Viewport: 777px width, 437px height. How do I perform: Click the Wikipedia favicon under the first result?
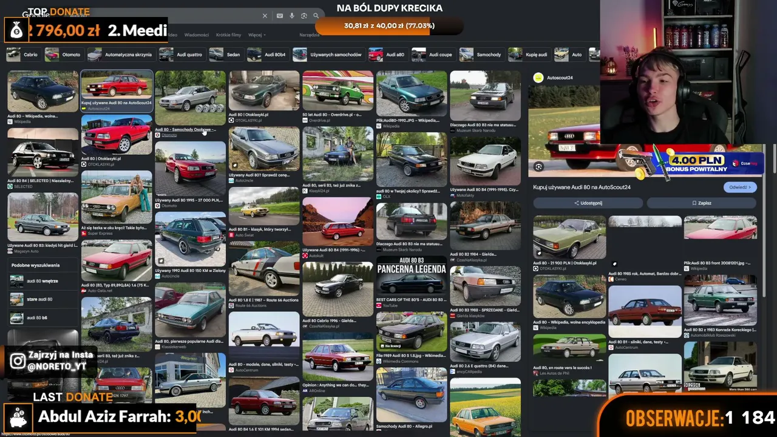[10, 122]
